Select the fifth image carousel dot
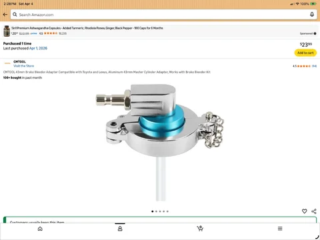Viewport: 320px width, 240px height. point(167,211)
